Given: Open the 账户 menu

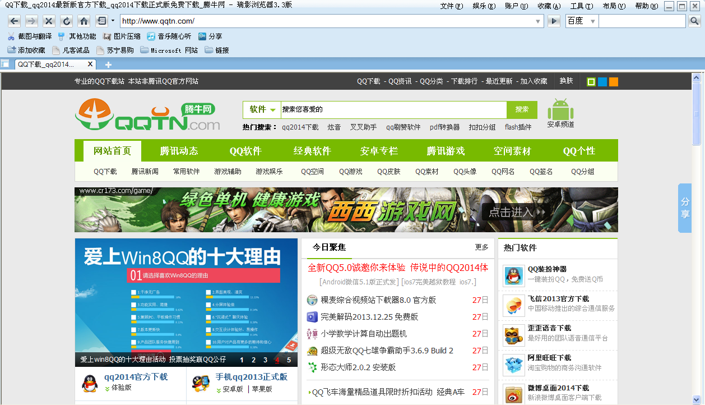Looking at the screenshot, I should pyautogui.click(x=517, y=6).
